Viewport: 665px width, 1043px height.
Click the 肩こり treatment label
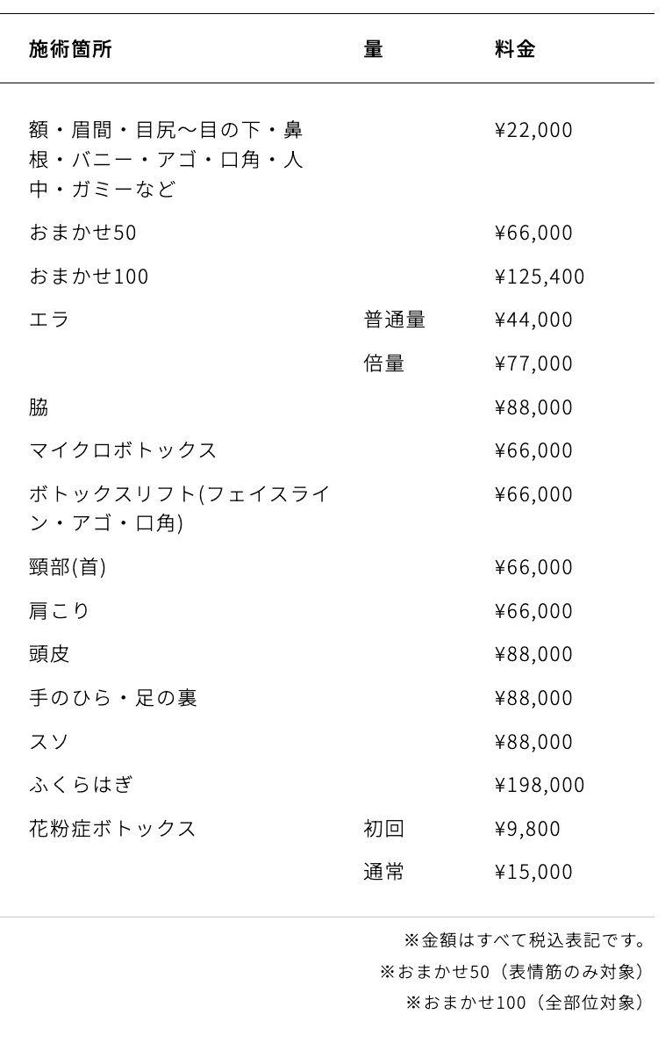point(60,612)
